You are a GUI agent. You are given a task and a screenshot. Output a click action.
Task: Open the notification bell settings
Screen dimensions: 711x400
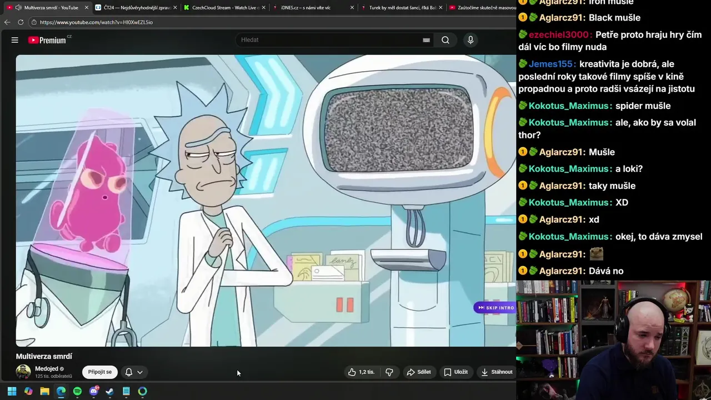pos(129,372)
